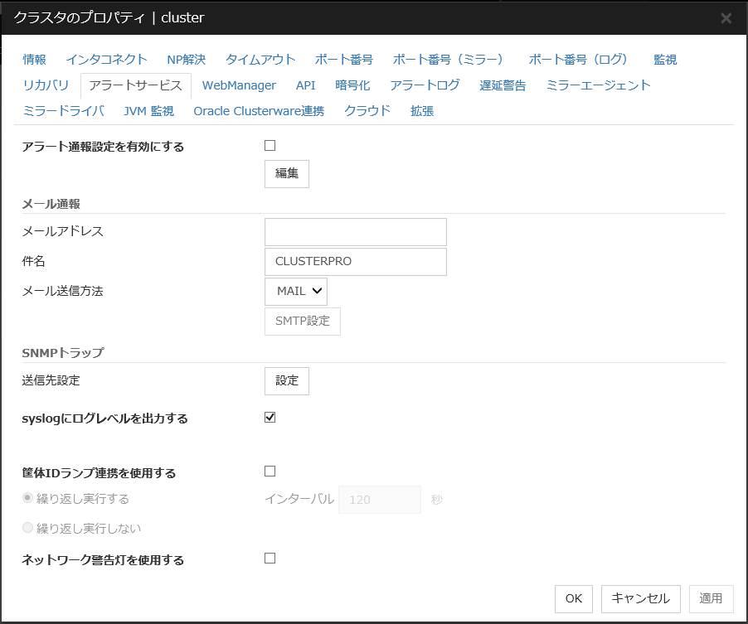This screenshot has height=624, width=748.
Task: Select the WebManager tab
Action: pos(239,85)
